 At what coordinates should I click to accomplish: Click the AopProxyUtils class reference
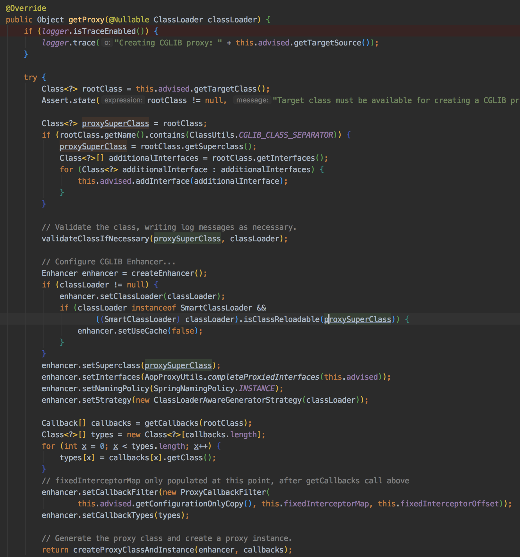[x=174, y=377]
